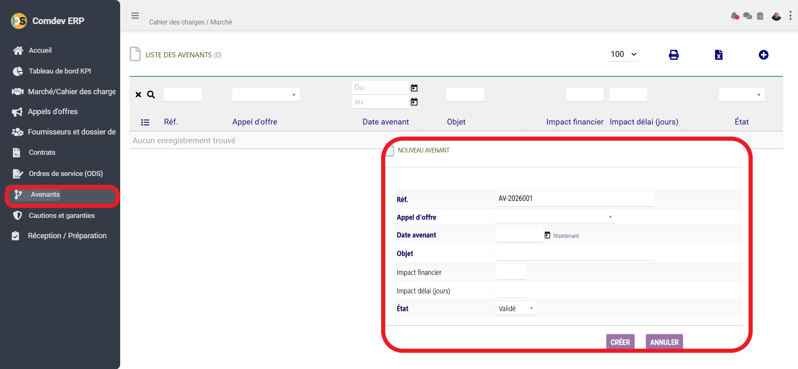Screen dimensions: 798x369
Task: Select Avenants menu item
Action: pos(45,194)
